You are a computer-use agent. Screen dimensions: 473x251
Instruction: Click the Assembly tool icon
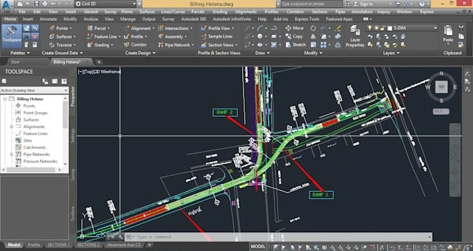pyautogui.click(x=161, y=37)
